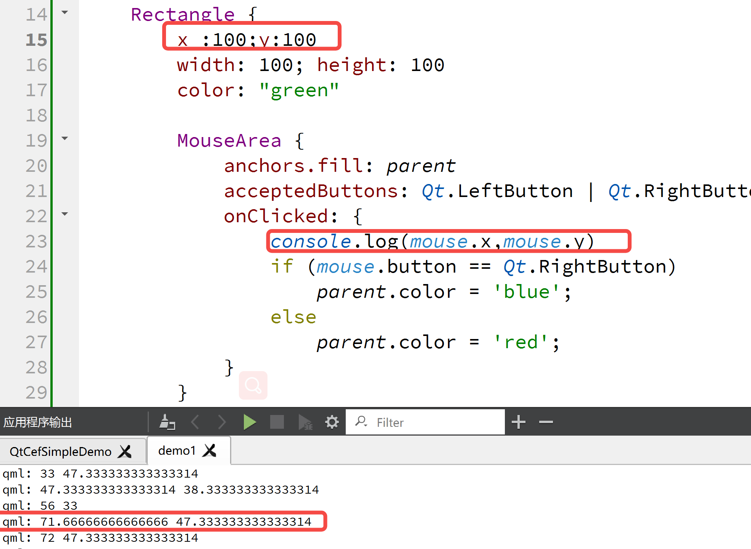
Task: Close the QtCefSimpleDemo tab
Action: [x=125, y=452]
